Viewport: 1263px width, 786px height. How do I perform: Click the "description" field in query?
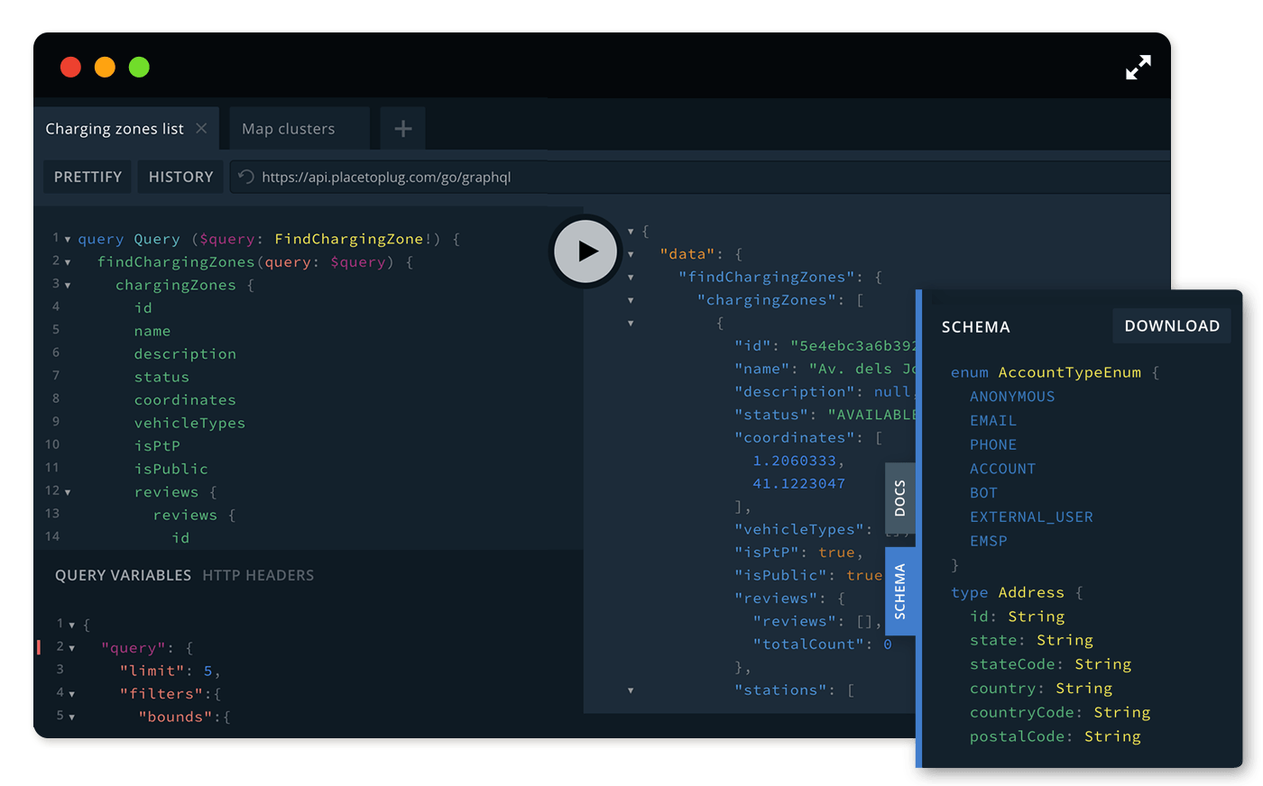tap(185, 354)
